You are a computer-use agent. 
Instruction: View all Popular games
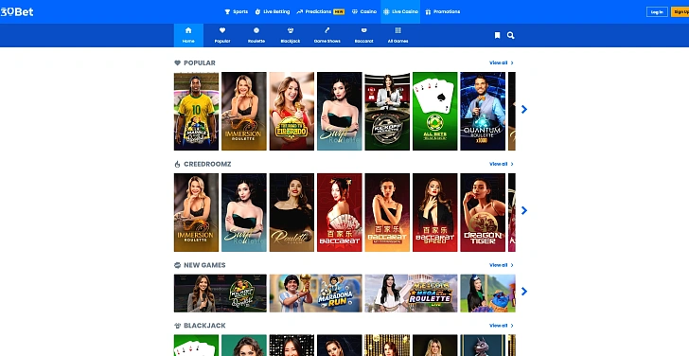coord(502,62)
